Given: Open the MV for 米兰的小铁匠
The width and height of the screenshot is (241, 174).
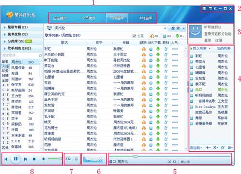Looking at the screenshot, I should coord(151,55).
